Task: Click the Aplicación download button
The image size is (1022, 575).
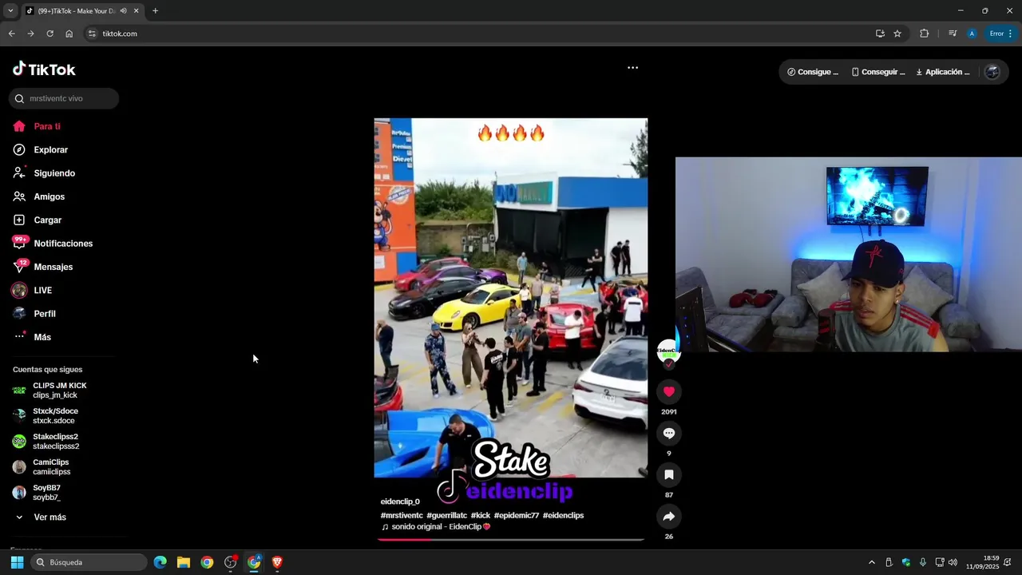Action: [943, 72]
